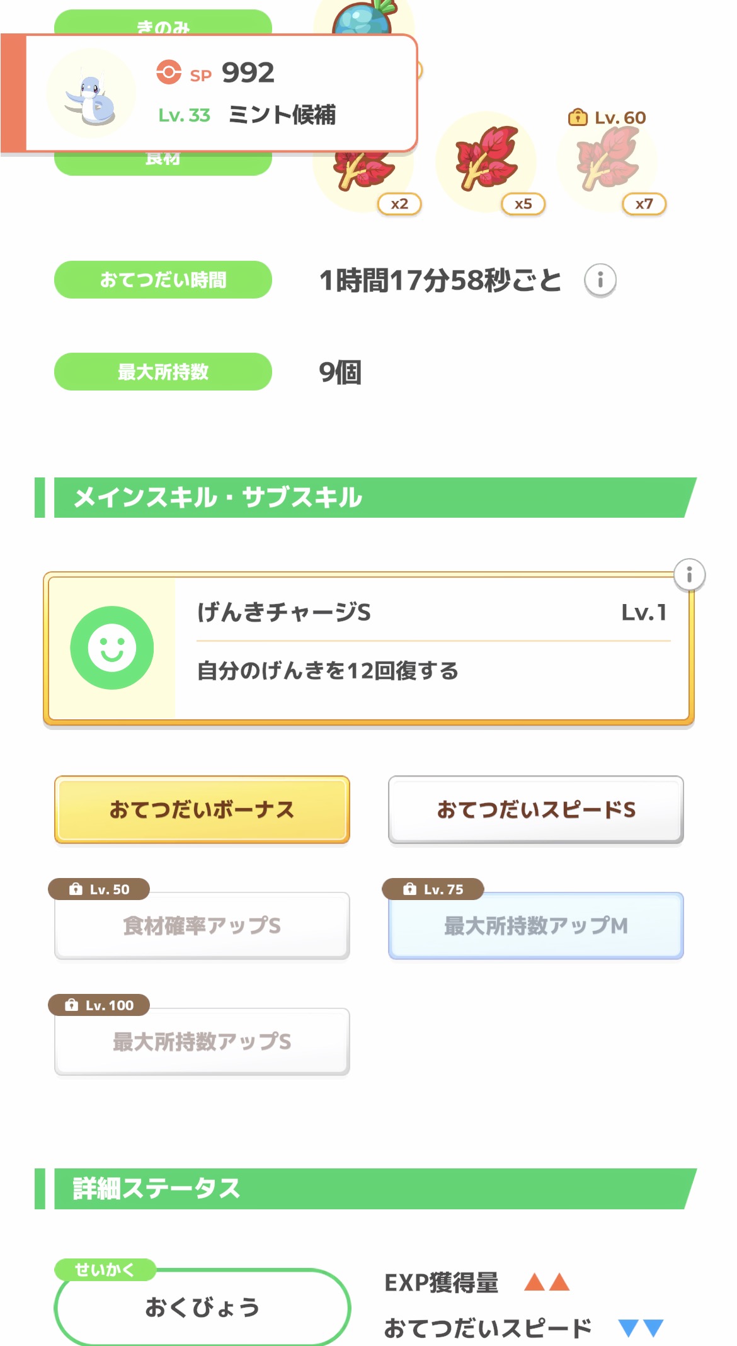
Task: Tap the green smiley skill icon
Action: pyautogui.click(x=112, y=647)
